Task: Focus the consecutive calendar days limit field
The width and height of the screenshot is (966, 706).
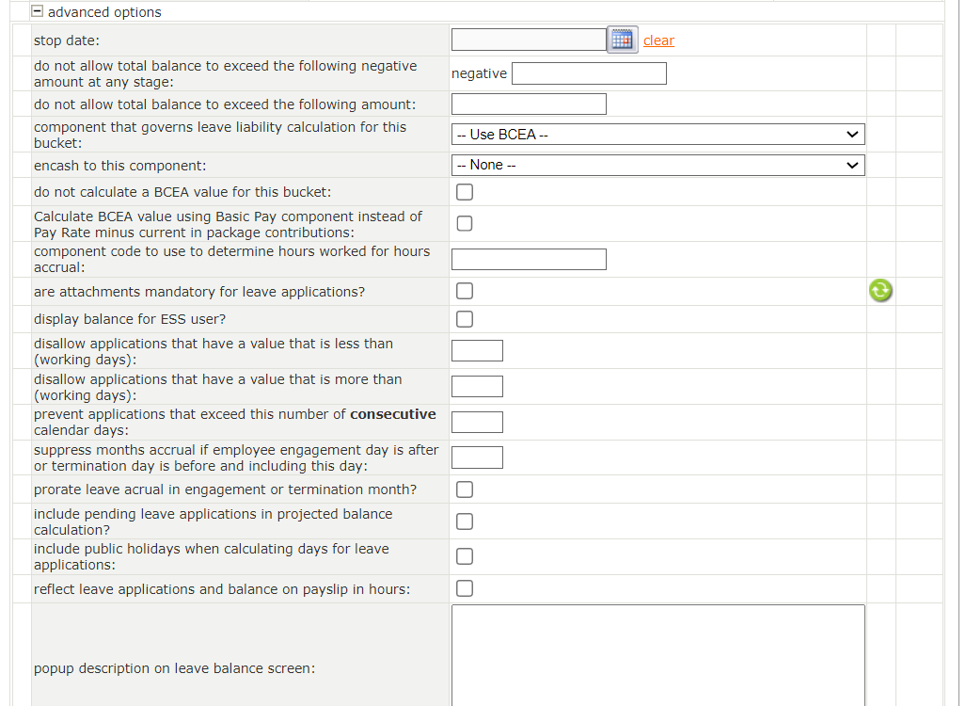Action: pyautogui.click(x=477, y=422)
